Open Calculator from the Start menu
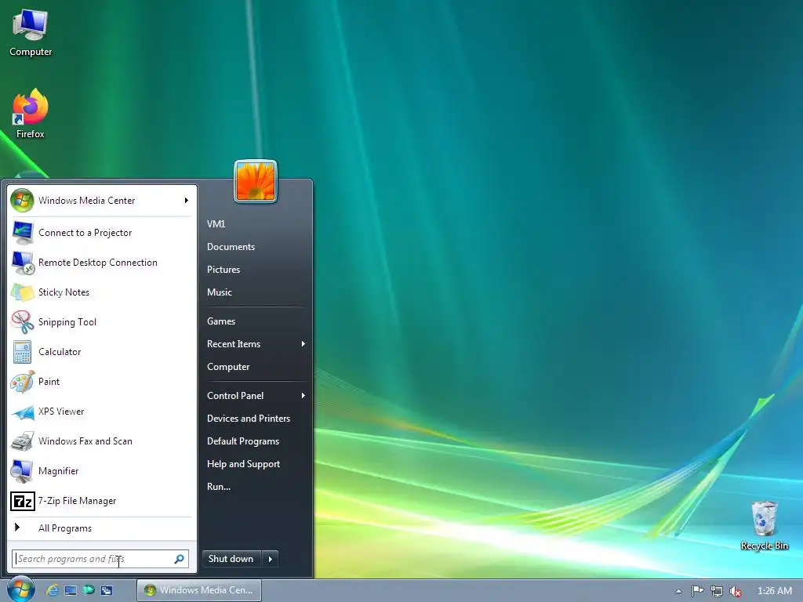803x602 pixels. point(101,352)
